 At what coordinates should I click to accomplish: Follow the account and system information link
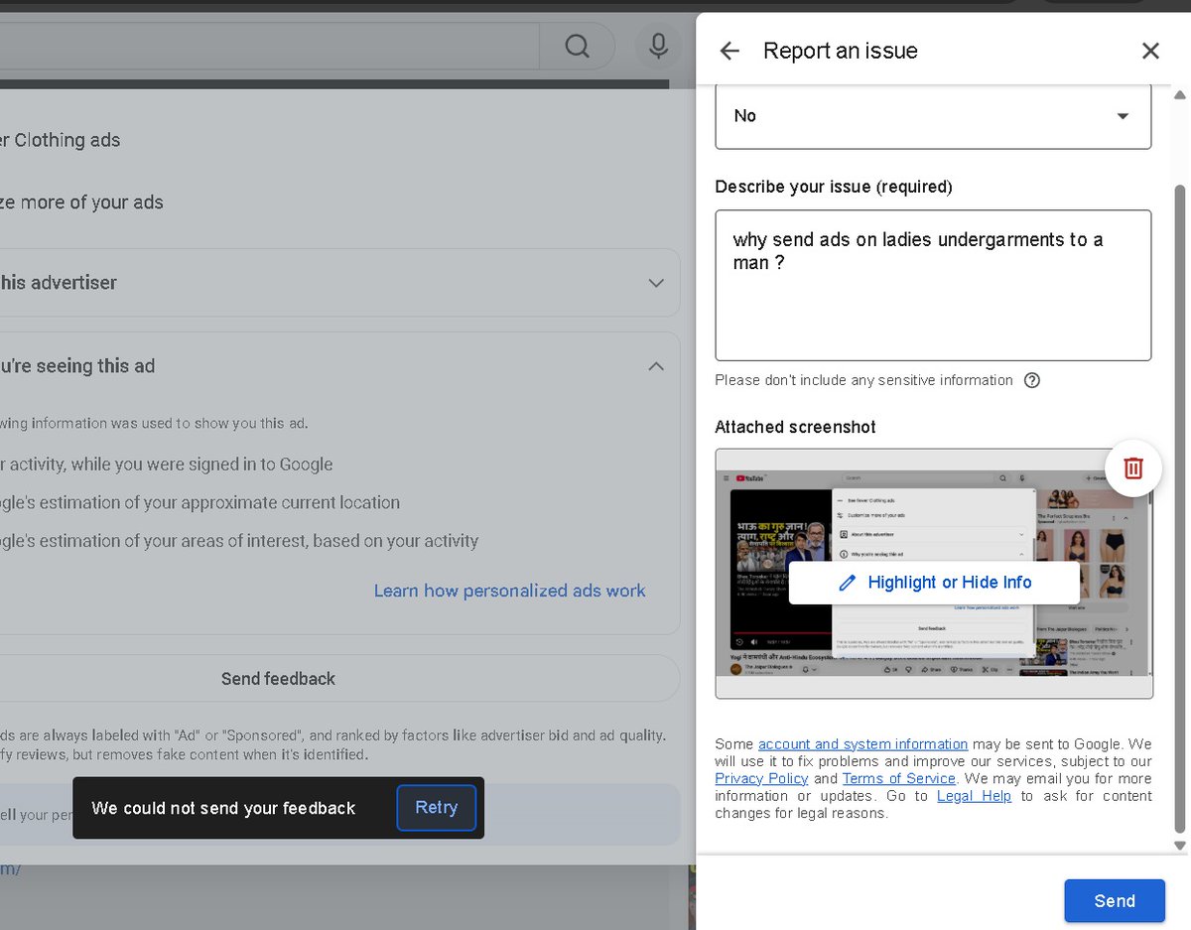click(862, 744)
